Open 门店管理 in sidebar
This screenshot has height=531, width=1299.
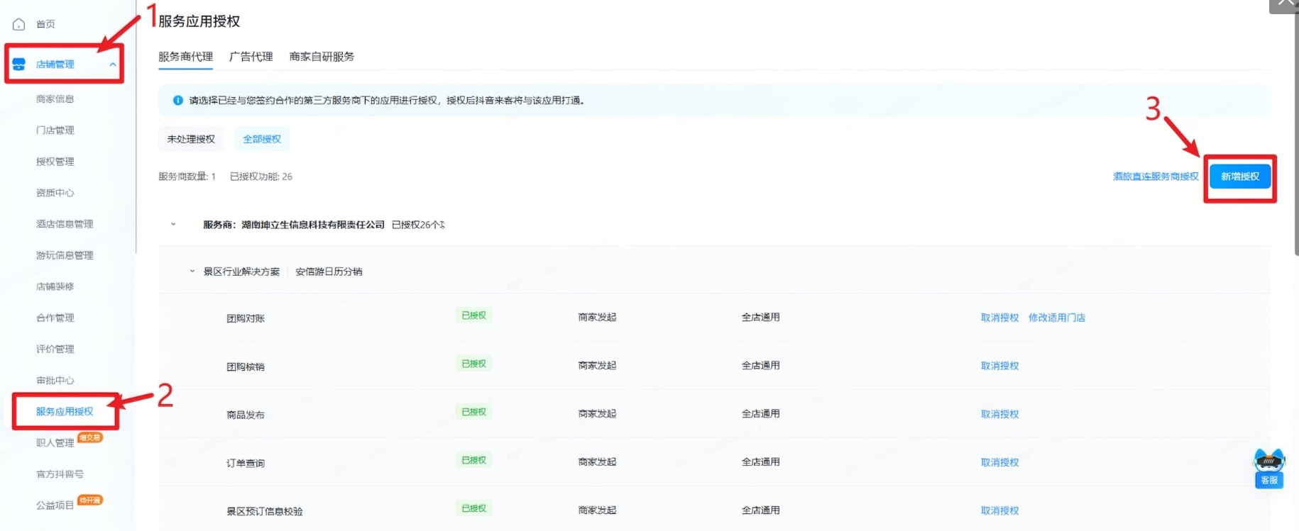point(55,130)
